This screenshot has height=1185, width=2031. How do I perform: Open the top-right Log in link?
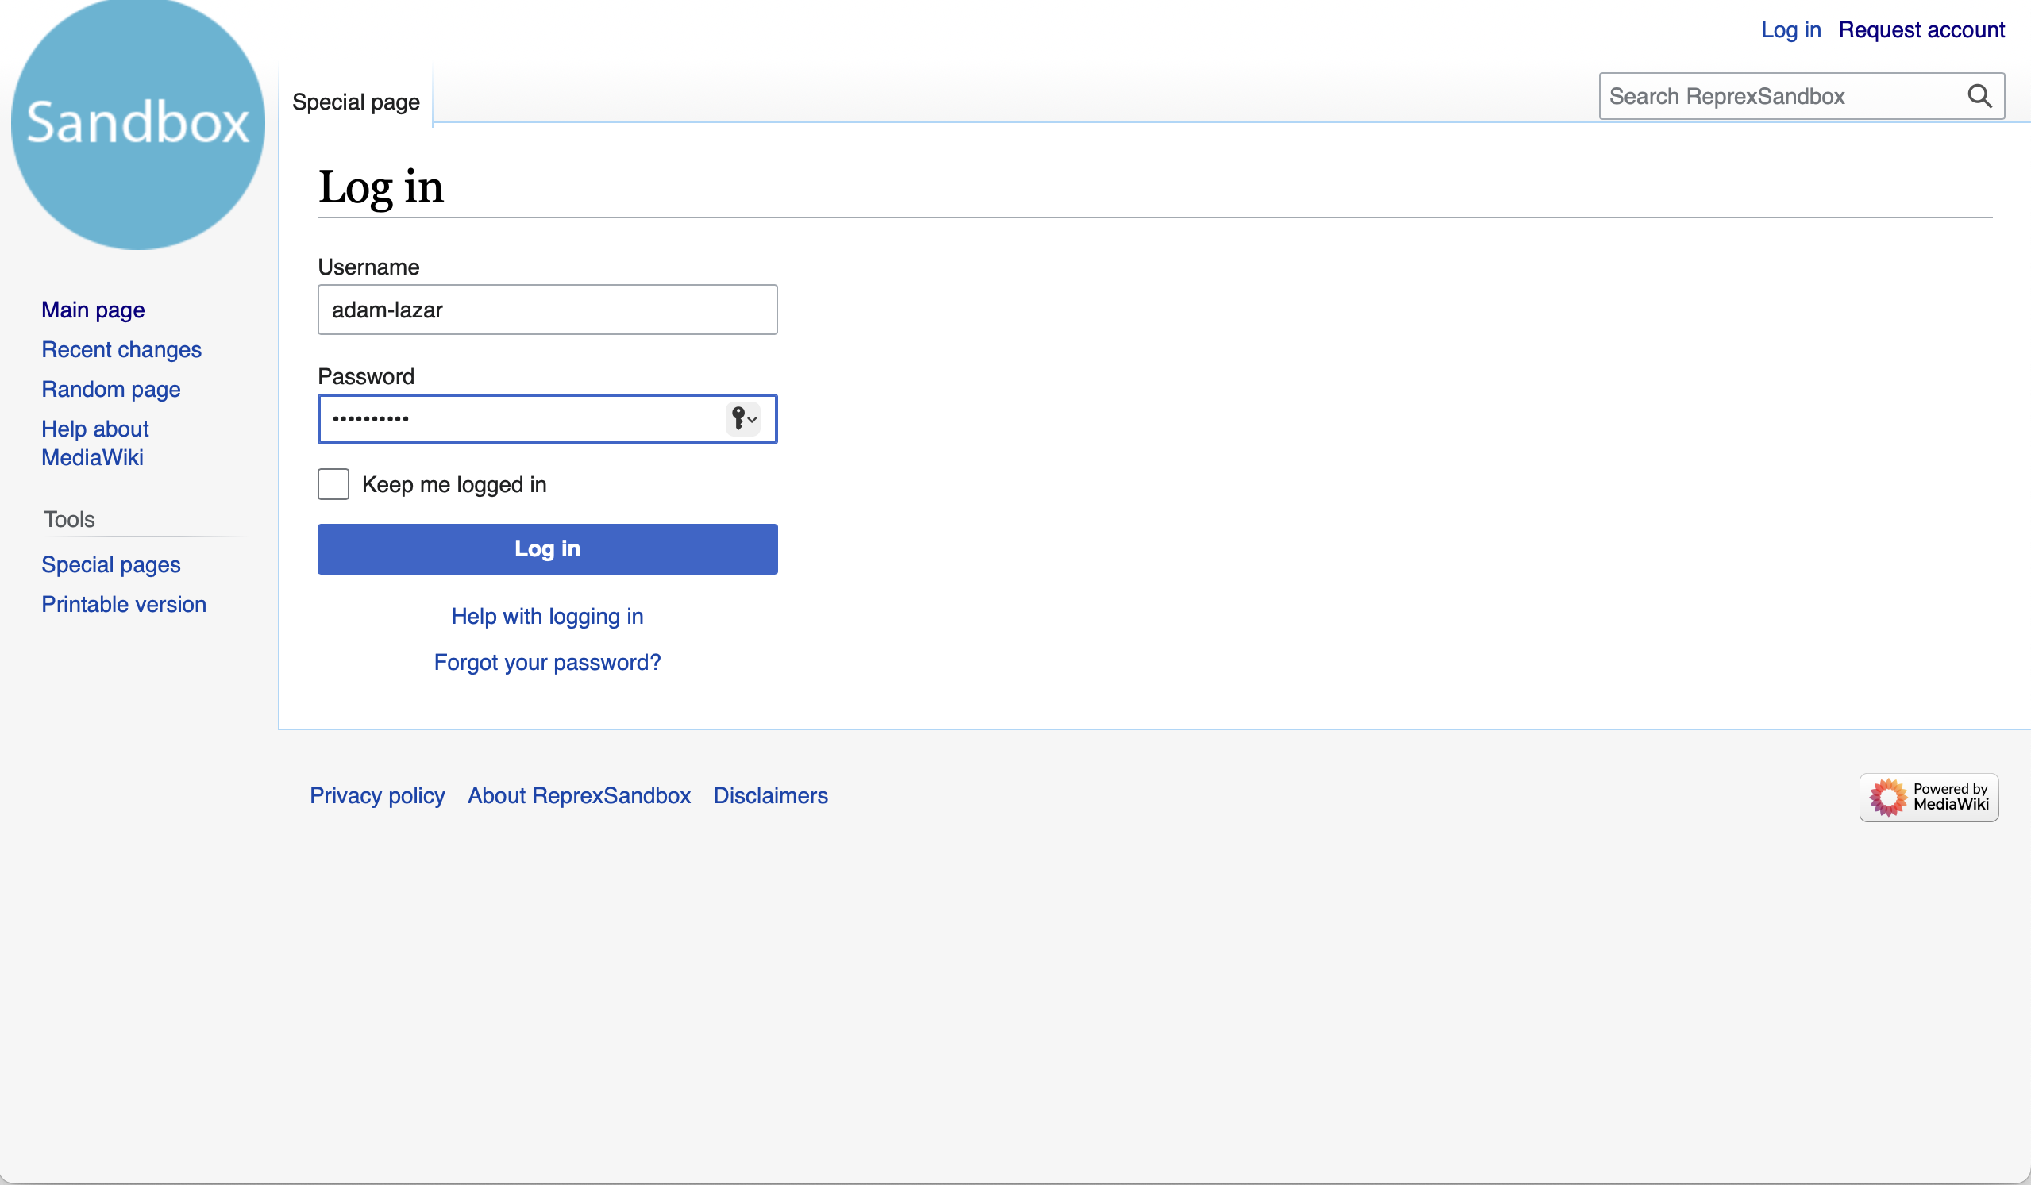[1790, 30]
